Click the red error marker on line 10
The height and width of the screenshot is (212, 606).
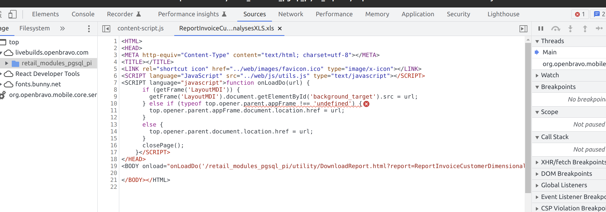pos(366,104)
